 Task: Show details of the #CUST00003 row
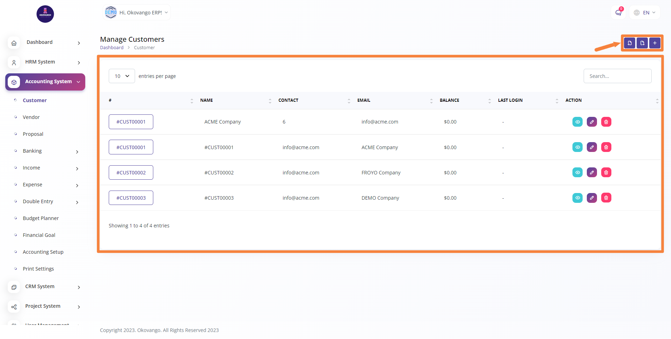tap(577, 198)
